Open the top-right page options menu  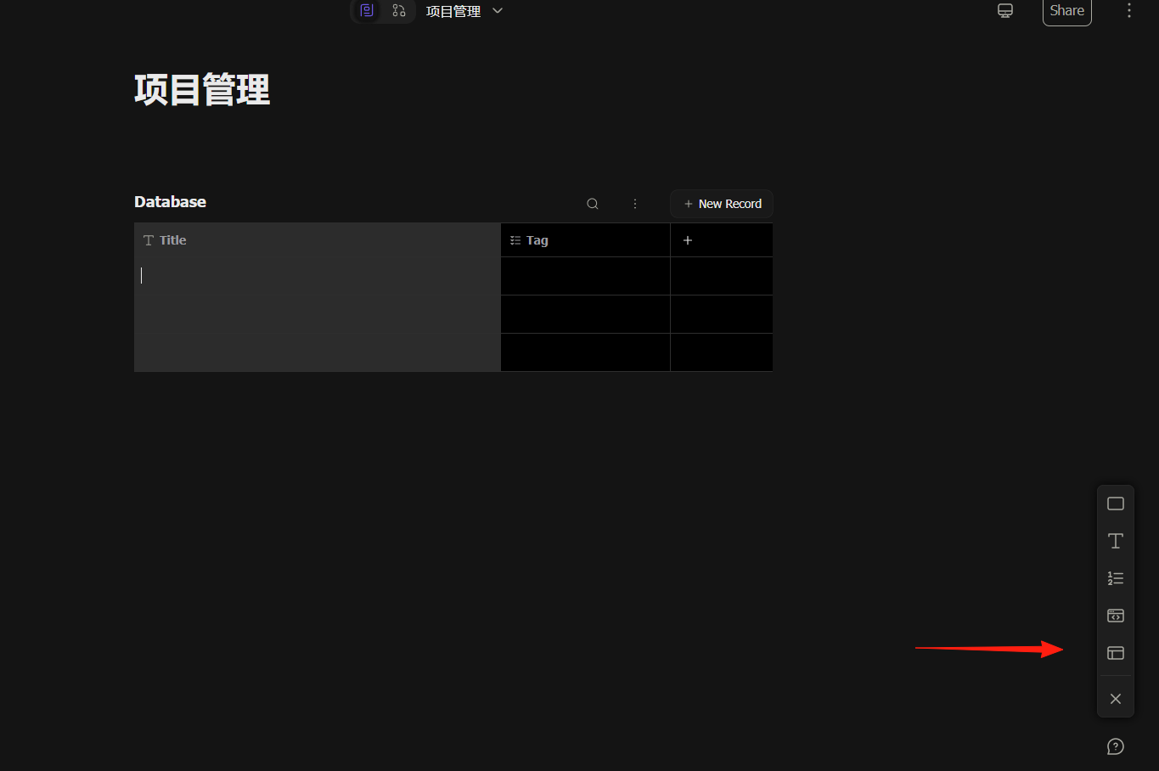pos(1129,11)
